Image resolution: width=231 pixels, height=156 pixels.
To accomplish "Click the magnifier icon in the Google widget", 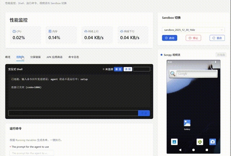I will (x=173, y=74).
